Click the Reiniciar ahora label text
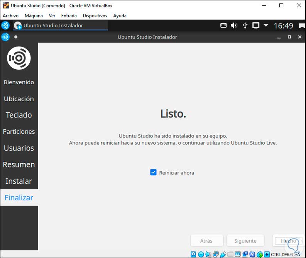The width and height of the screenshot is (306, 258). [x=177, y=173]
